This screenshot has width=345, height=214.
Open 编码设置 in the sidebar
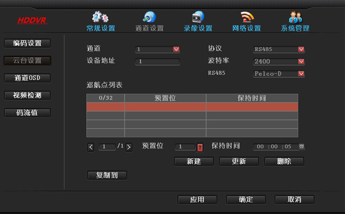coord(27,43)
